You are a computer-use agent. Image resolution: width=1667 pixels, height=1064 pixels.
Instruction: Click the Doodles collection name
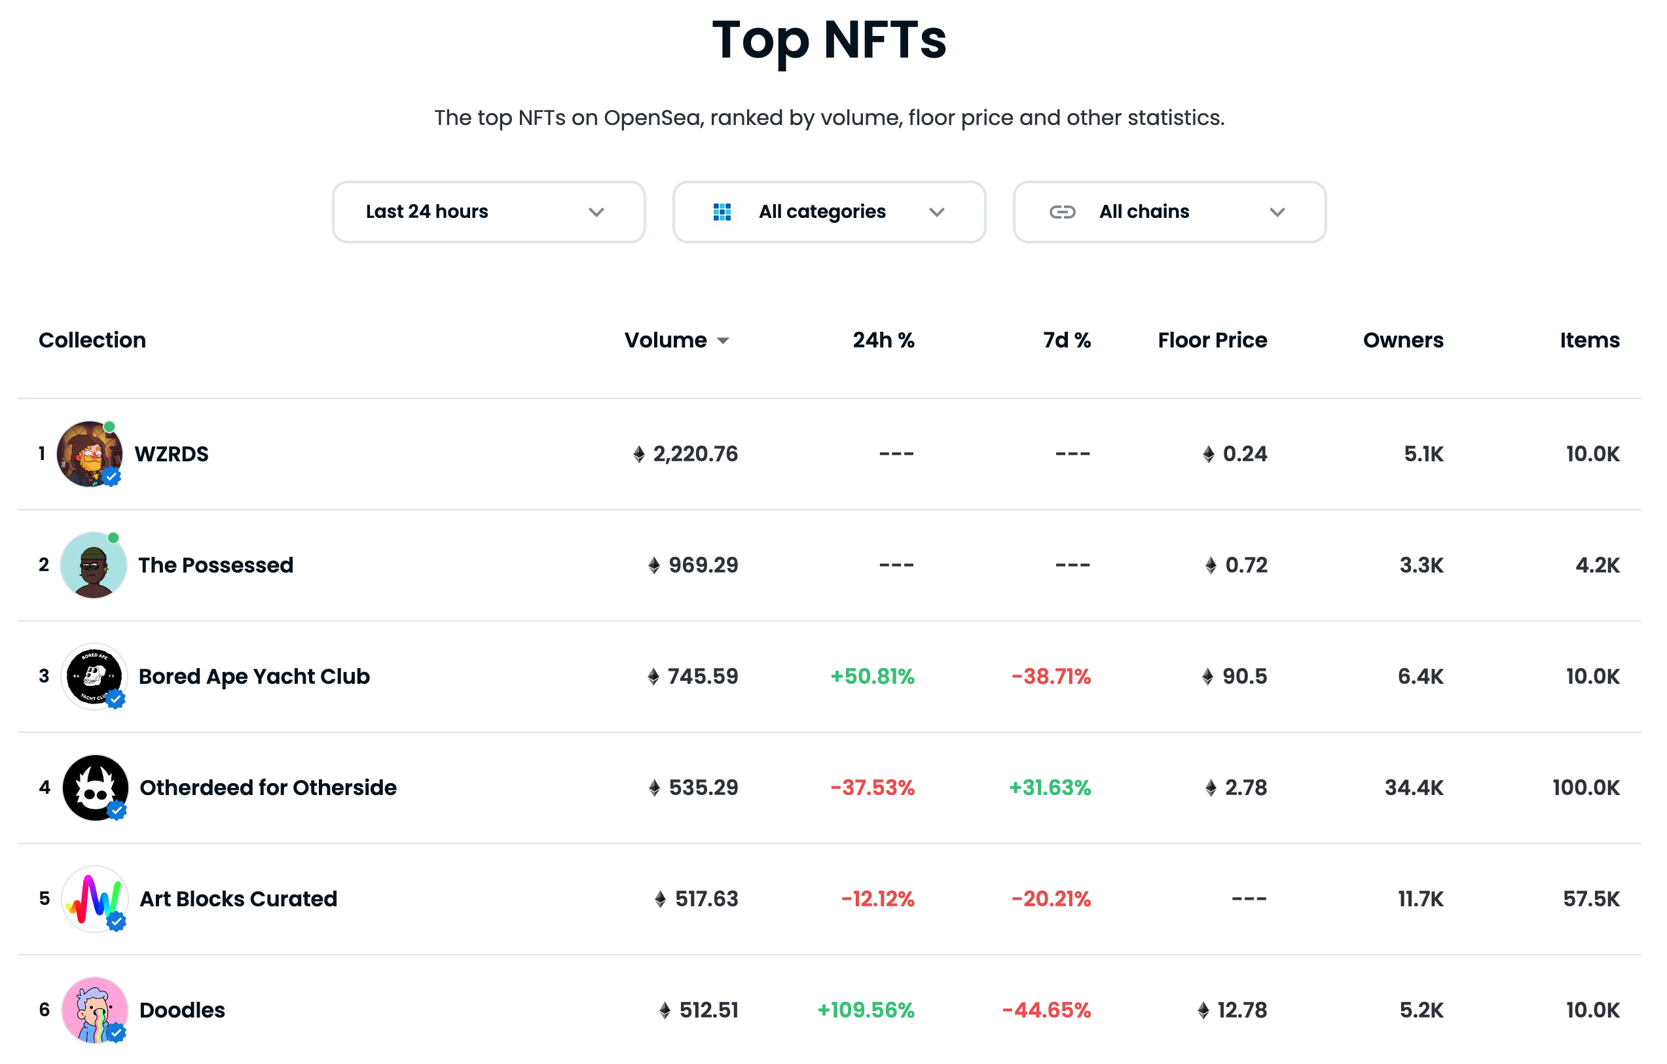click(x=182, y=1011)
